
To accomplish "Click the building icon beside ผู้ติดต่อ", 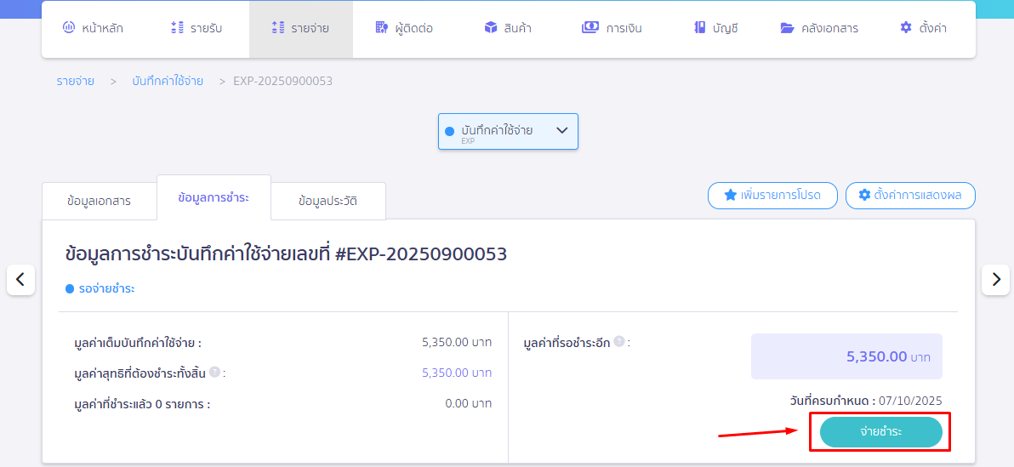I will tap(382, 28).
